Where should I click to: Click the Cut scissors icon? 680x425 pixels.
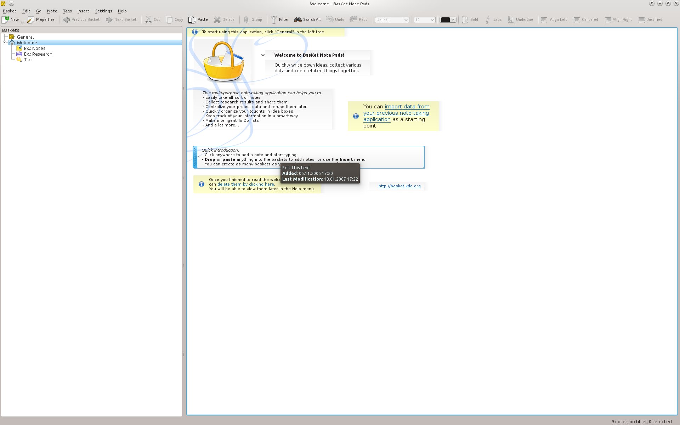click(148, 19)
